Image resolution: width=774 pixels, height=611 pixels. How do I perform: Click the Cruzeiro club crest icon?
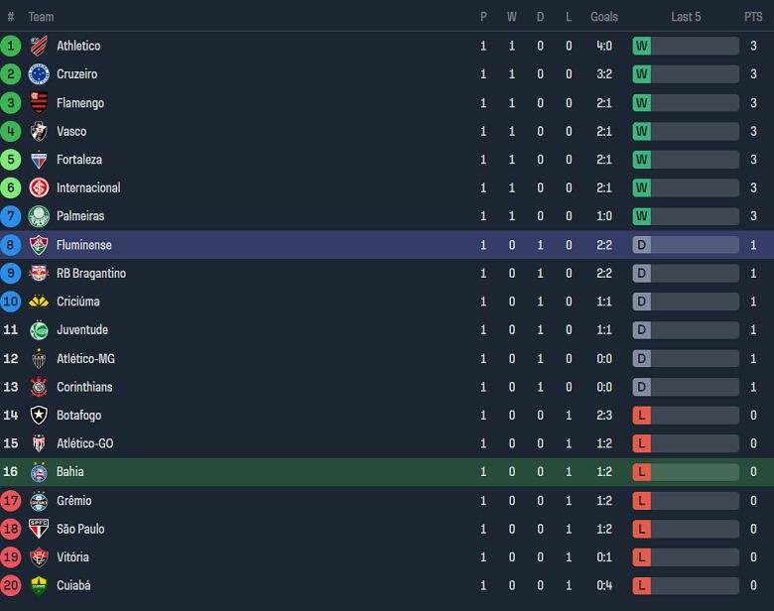(39, 74)
